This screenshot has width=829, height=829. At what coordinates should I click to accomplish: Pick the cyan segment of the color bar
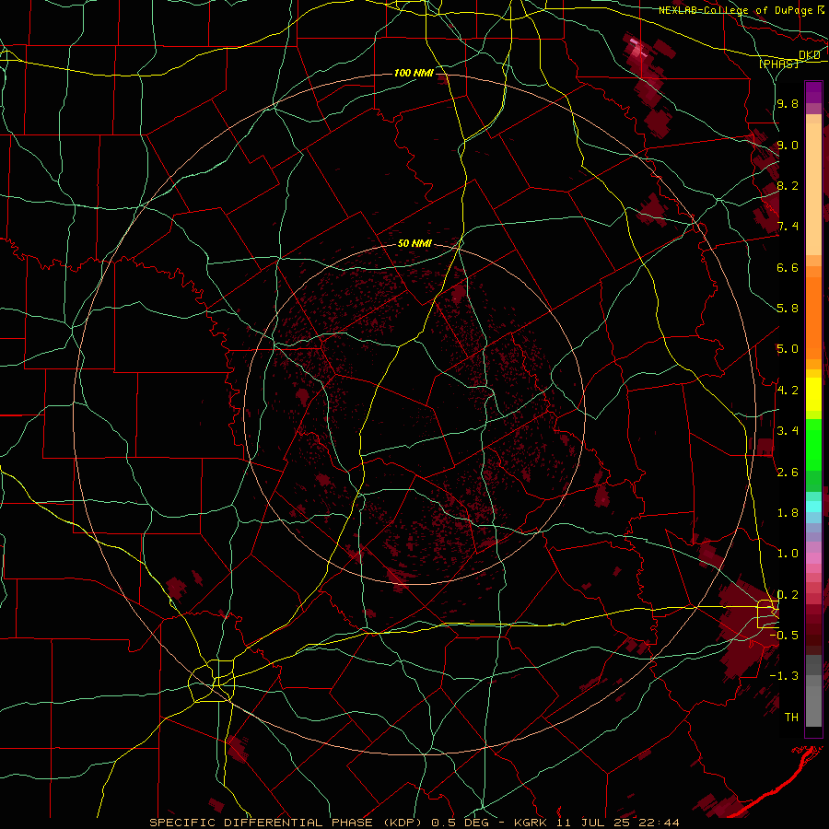tap(813, 506)
